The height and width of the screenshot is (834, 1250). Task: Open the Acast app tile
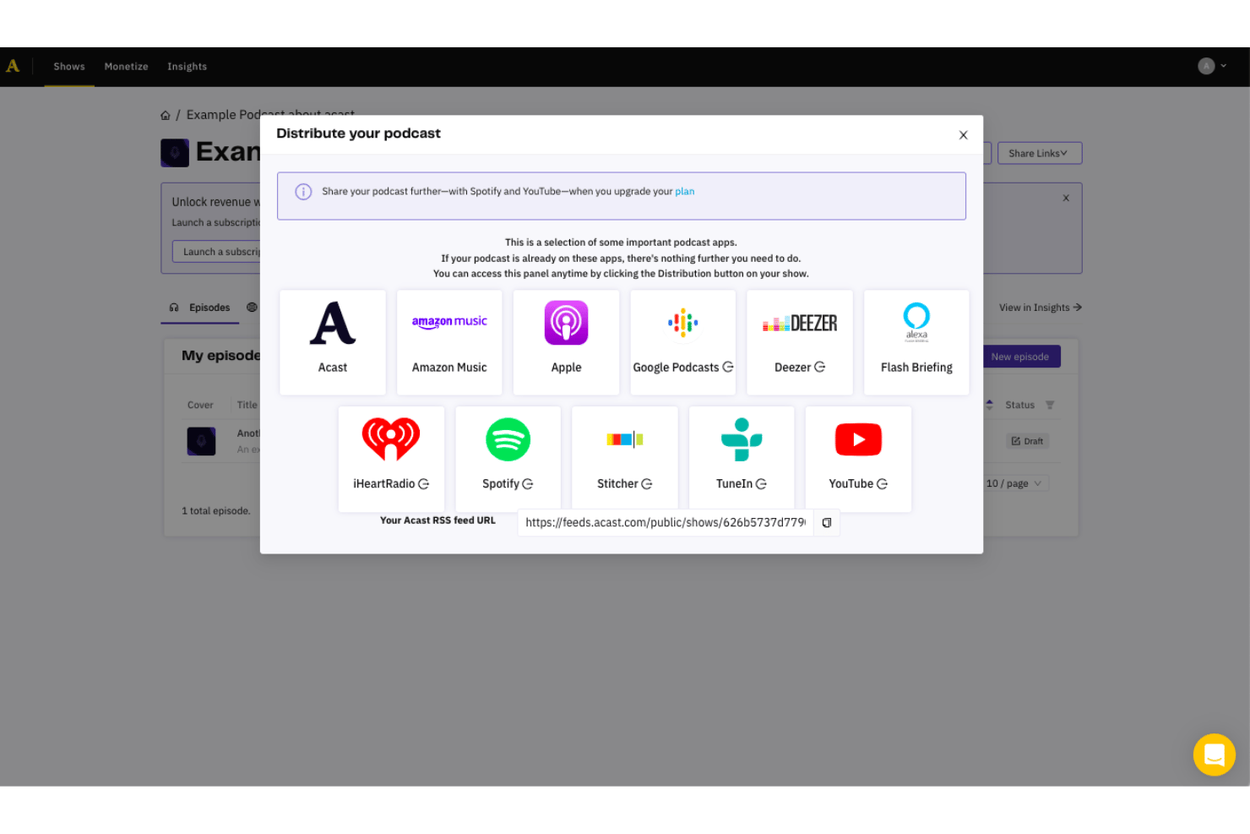(x=333, y=342)
